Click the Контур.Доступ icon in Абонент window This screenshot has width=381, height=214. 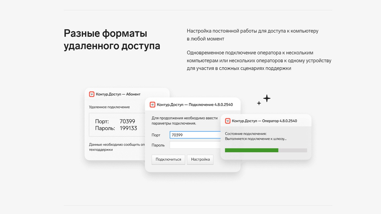click(92, 94)
